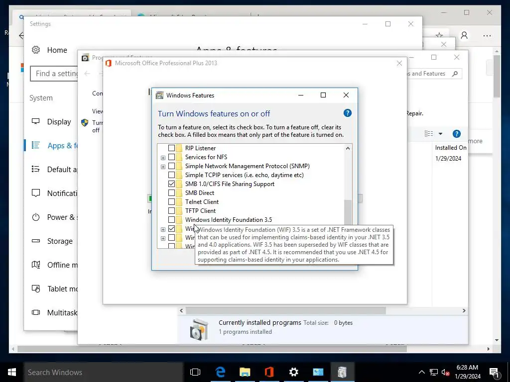Expand the Services for NFS node
Screen dimensions: 510x382
[163, 158]
